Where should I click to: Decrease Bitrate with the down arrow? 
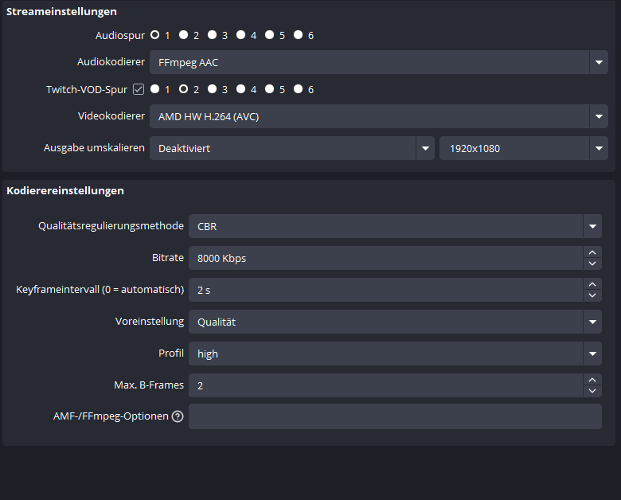pyautogui.click(x=592, y=264)
